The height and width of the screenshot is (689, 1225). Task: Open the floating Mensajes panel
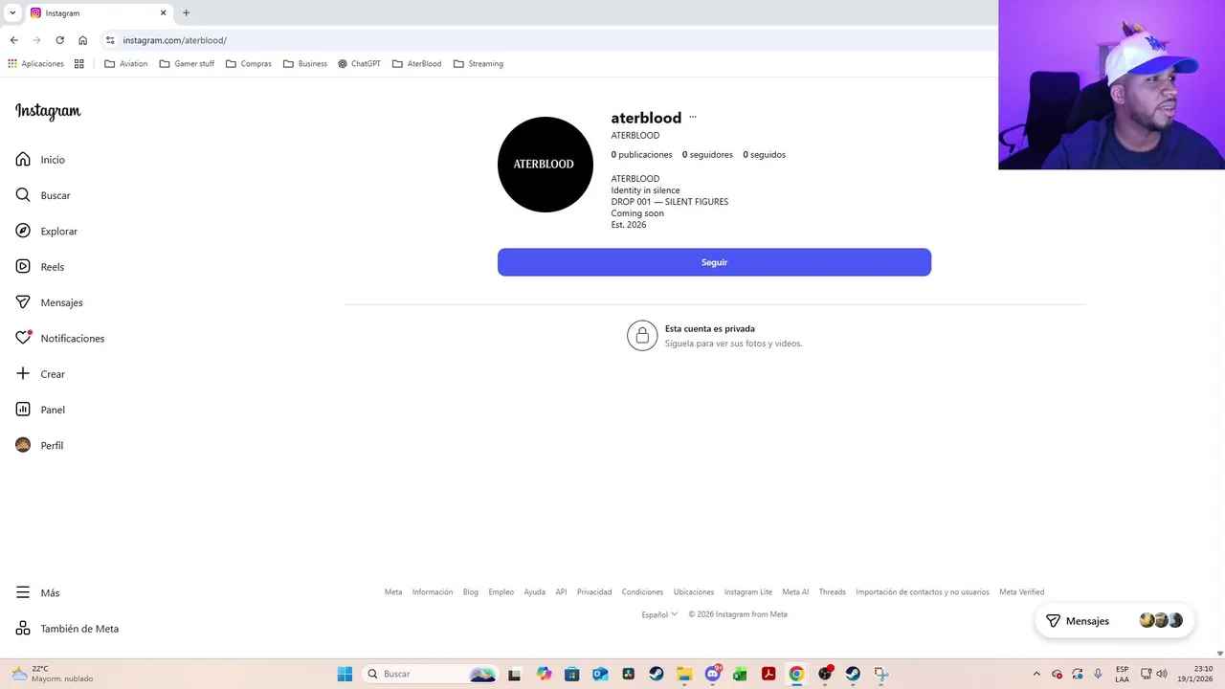pos(1114,621)
